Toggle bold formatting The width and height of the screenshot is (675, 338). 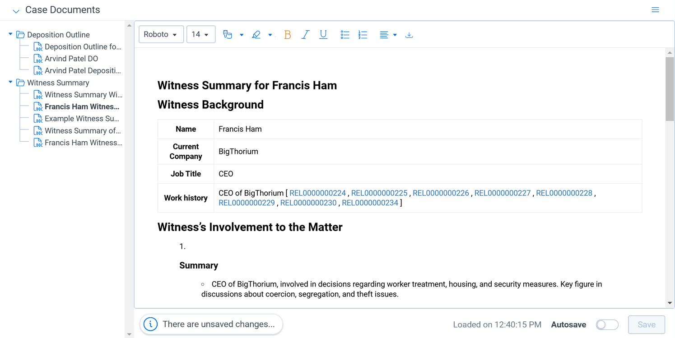(x=287, y=35)
